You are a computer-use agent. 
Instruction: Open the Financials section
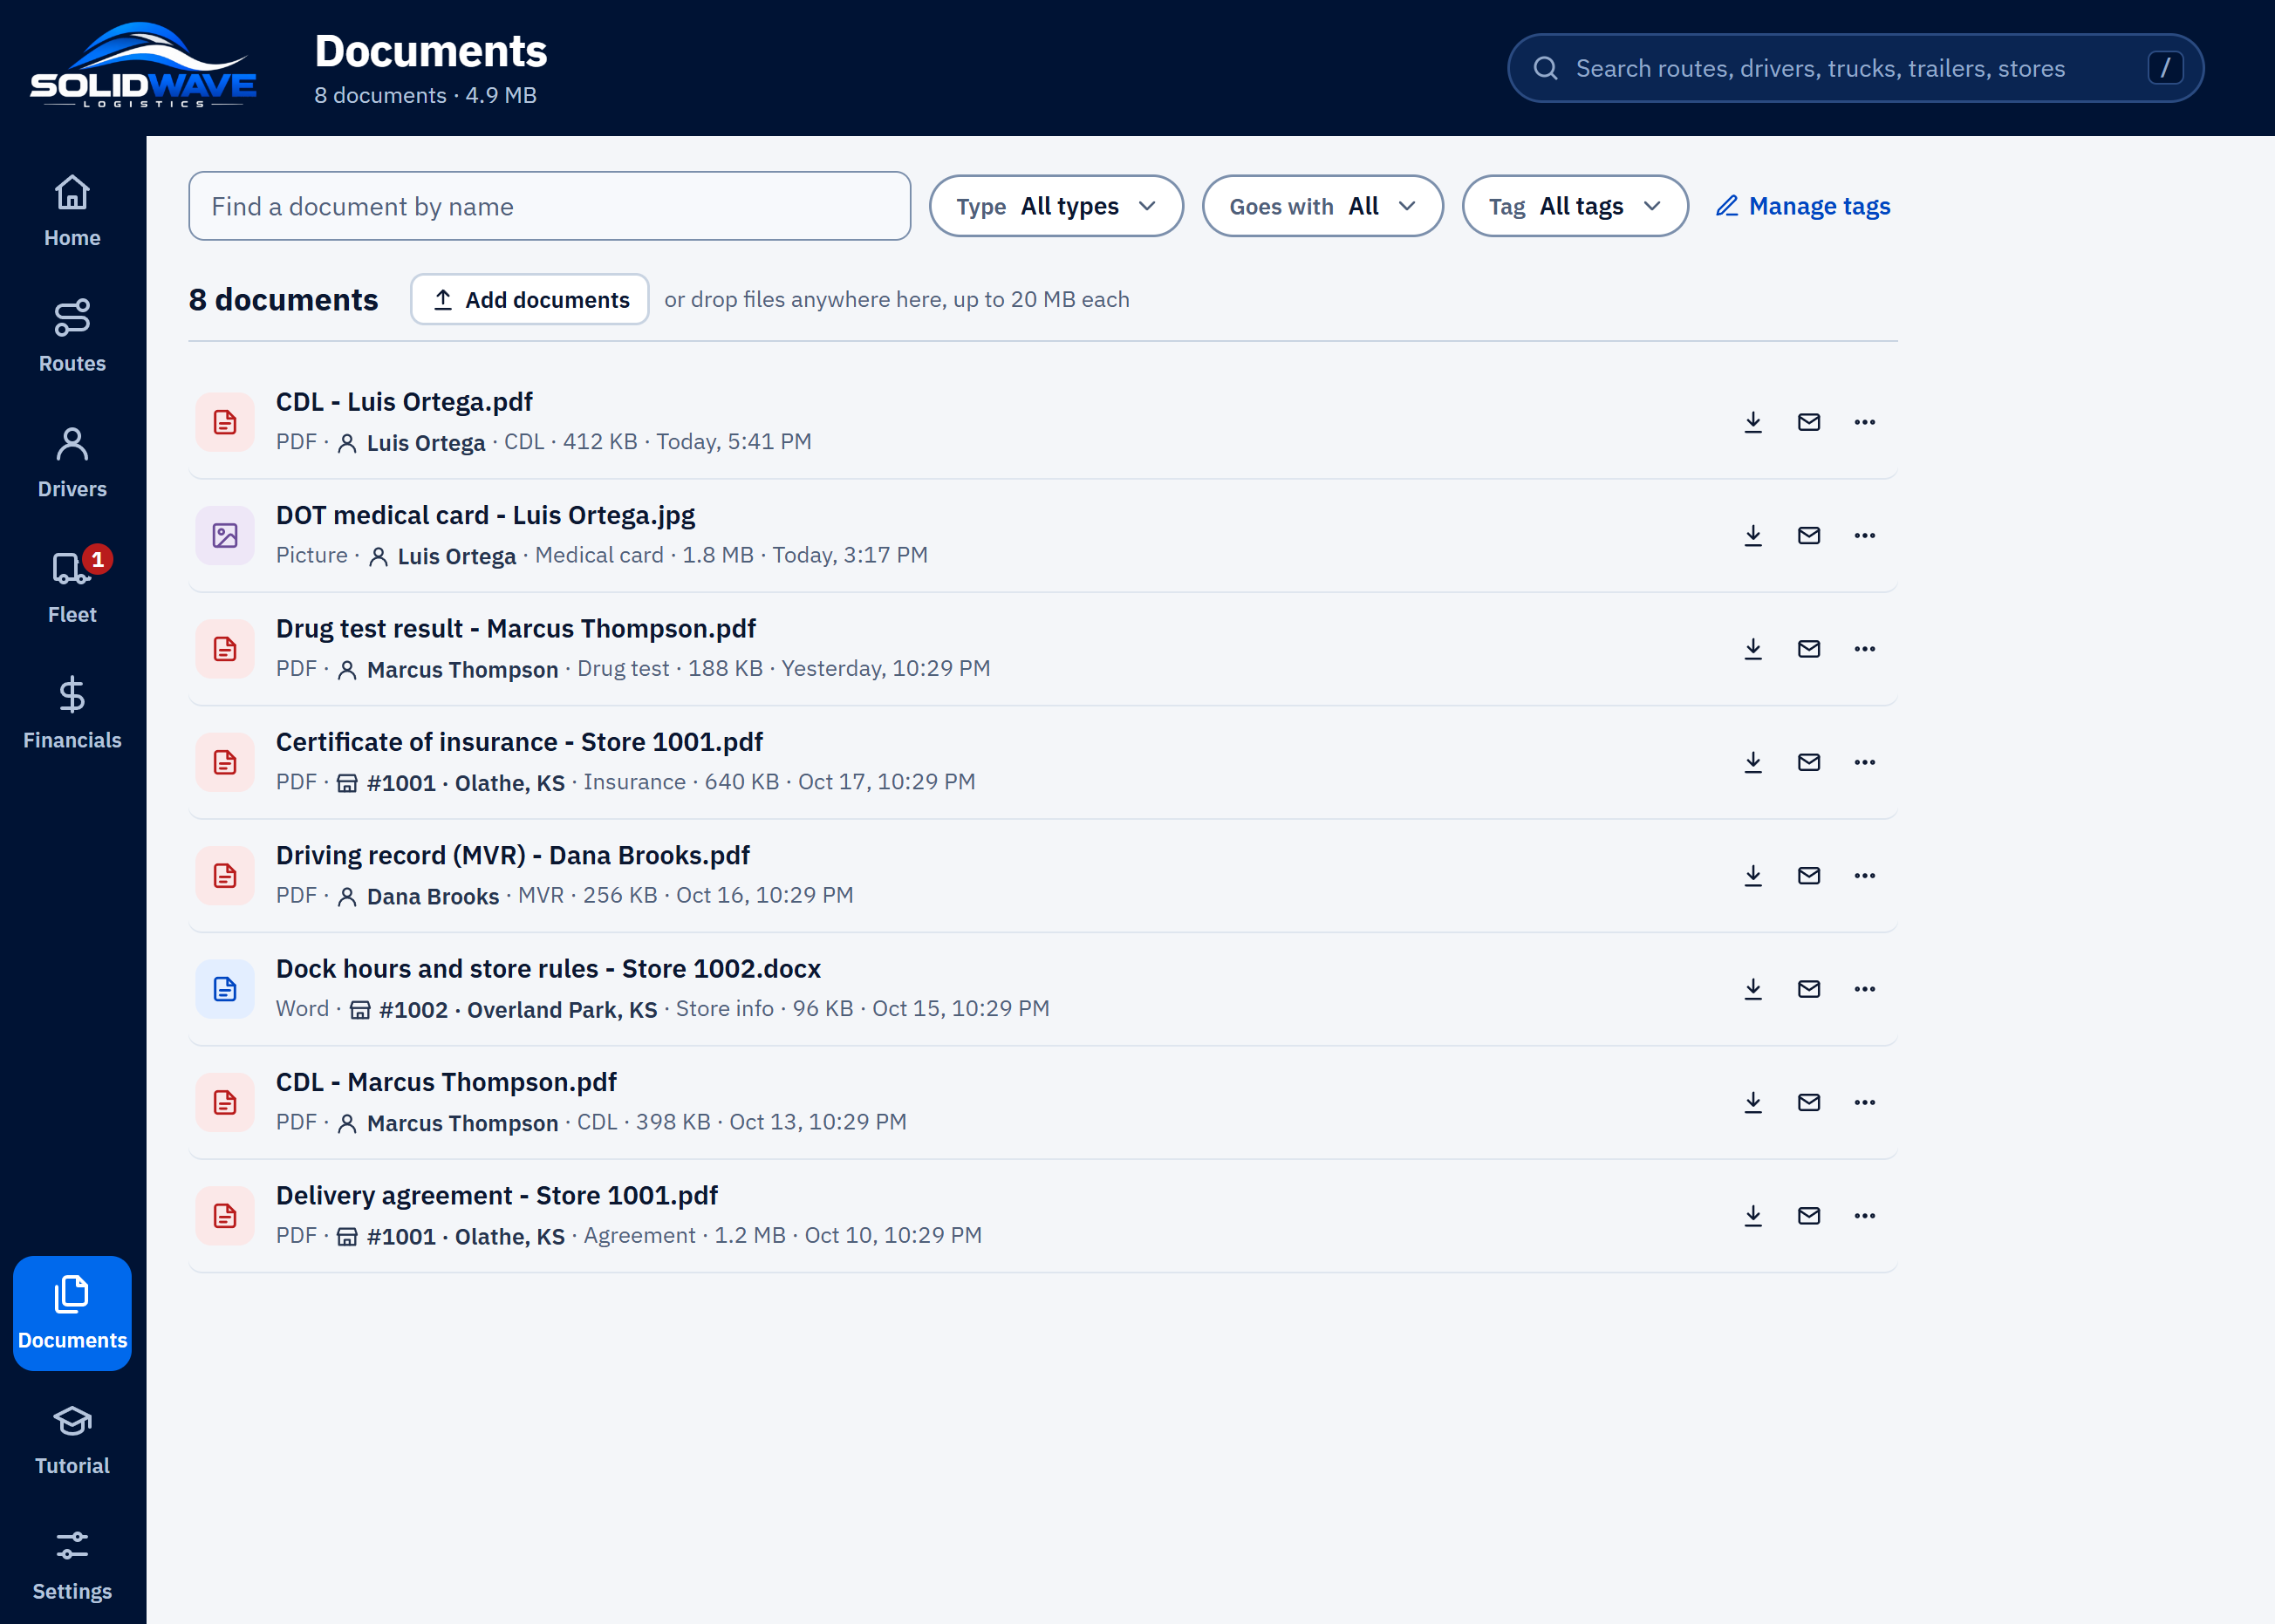coord(72,713)
